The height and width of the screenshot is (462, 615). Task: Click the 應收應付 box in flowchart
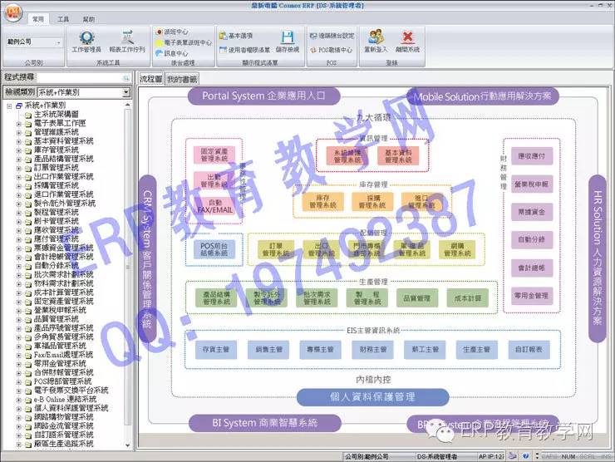[530, 155]
